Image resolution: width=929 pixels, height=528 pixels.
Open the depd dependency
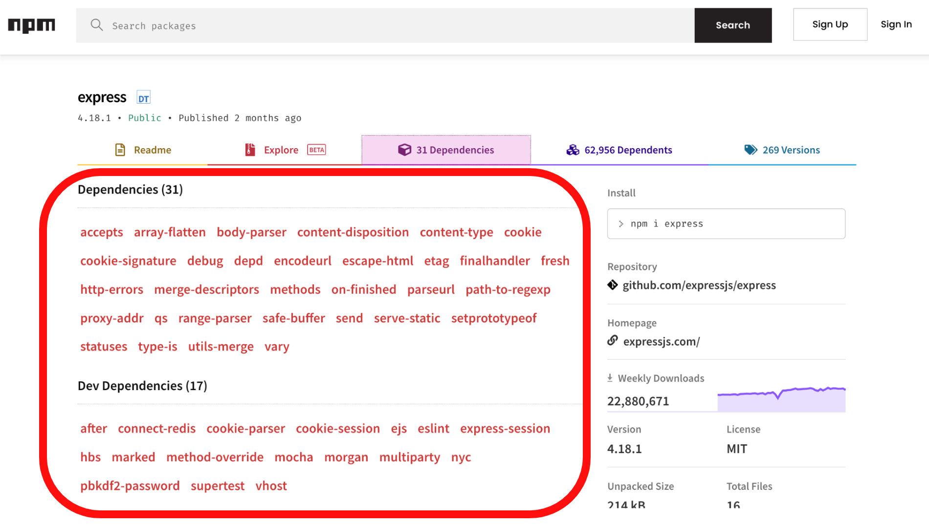tap(248, 261)
